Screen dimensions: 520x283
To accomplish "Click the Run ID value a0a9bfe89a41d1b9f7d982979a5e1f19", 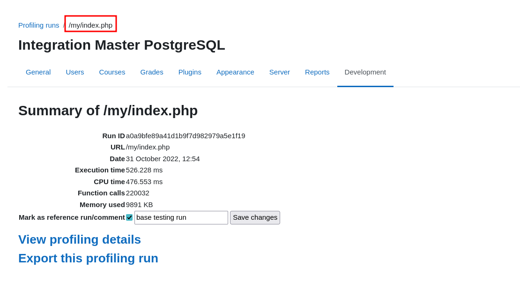I will (186, 136).
